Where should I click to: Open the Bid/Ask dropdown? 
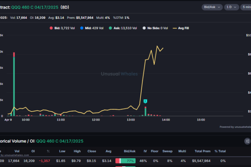click(212, 7)
